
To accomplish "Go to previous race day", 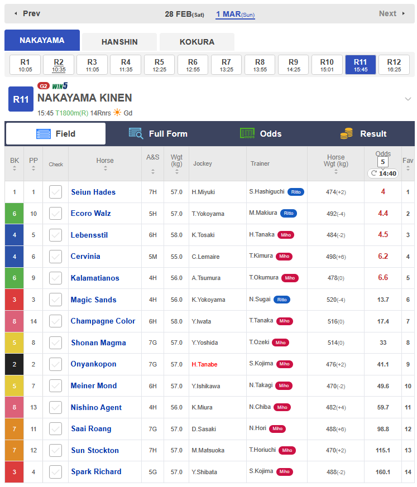I will (27, 13).
